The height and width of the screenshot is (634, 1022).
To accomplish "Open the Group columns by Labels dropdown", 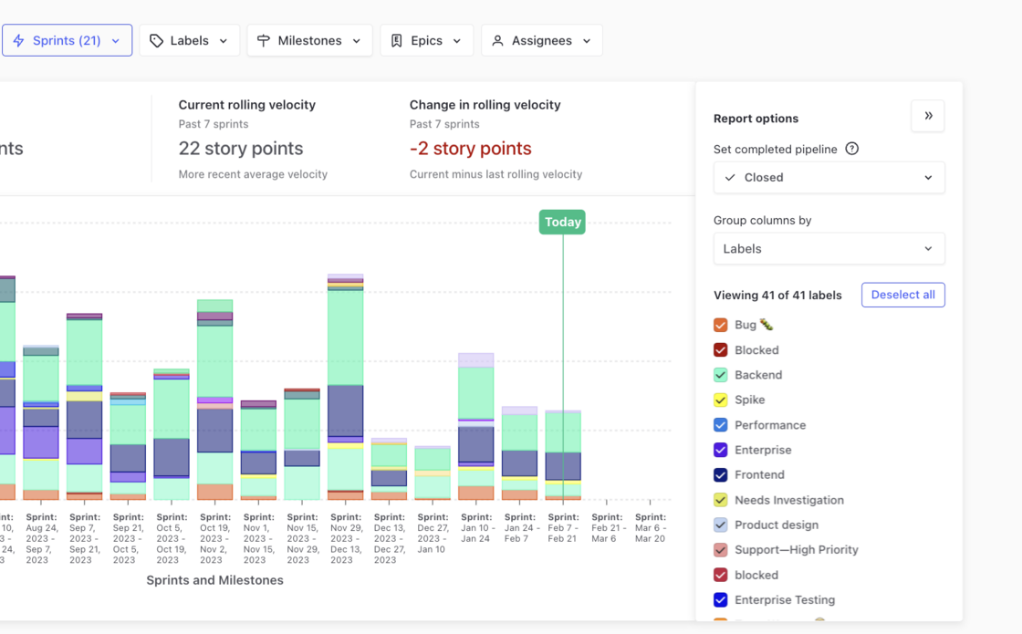I will click(x=829, y=248).
